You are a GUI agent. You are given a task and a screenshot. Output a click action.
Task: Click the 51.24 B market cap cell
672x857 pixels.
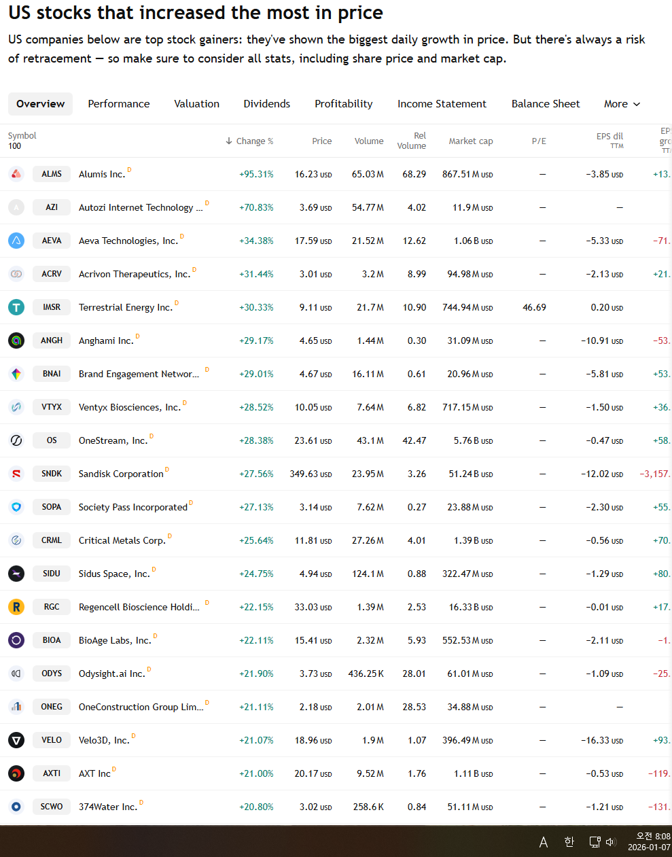click(x=471, y=474)
